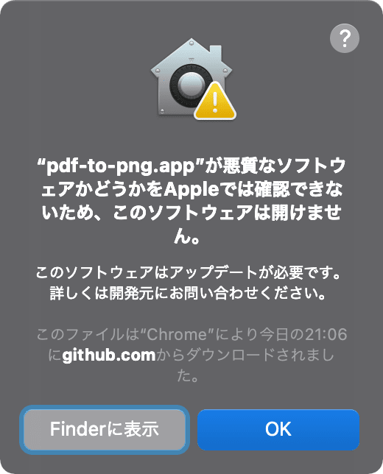Click the 21:06 download time text

pyautogui.click(x=326, y=334)
